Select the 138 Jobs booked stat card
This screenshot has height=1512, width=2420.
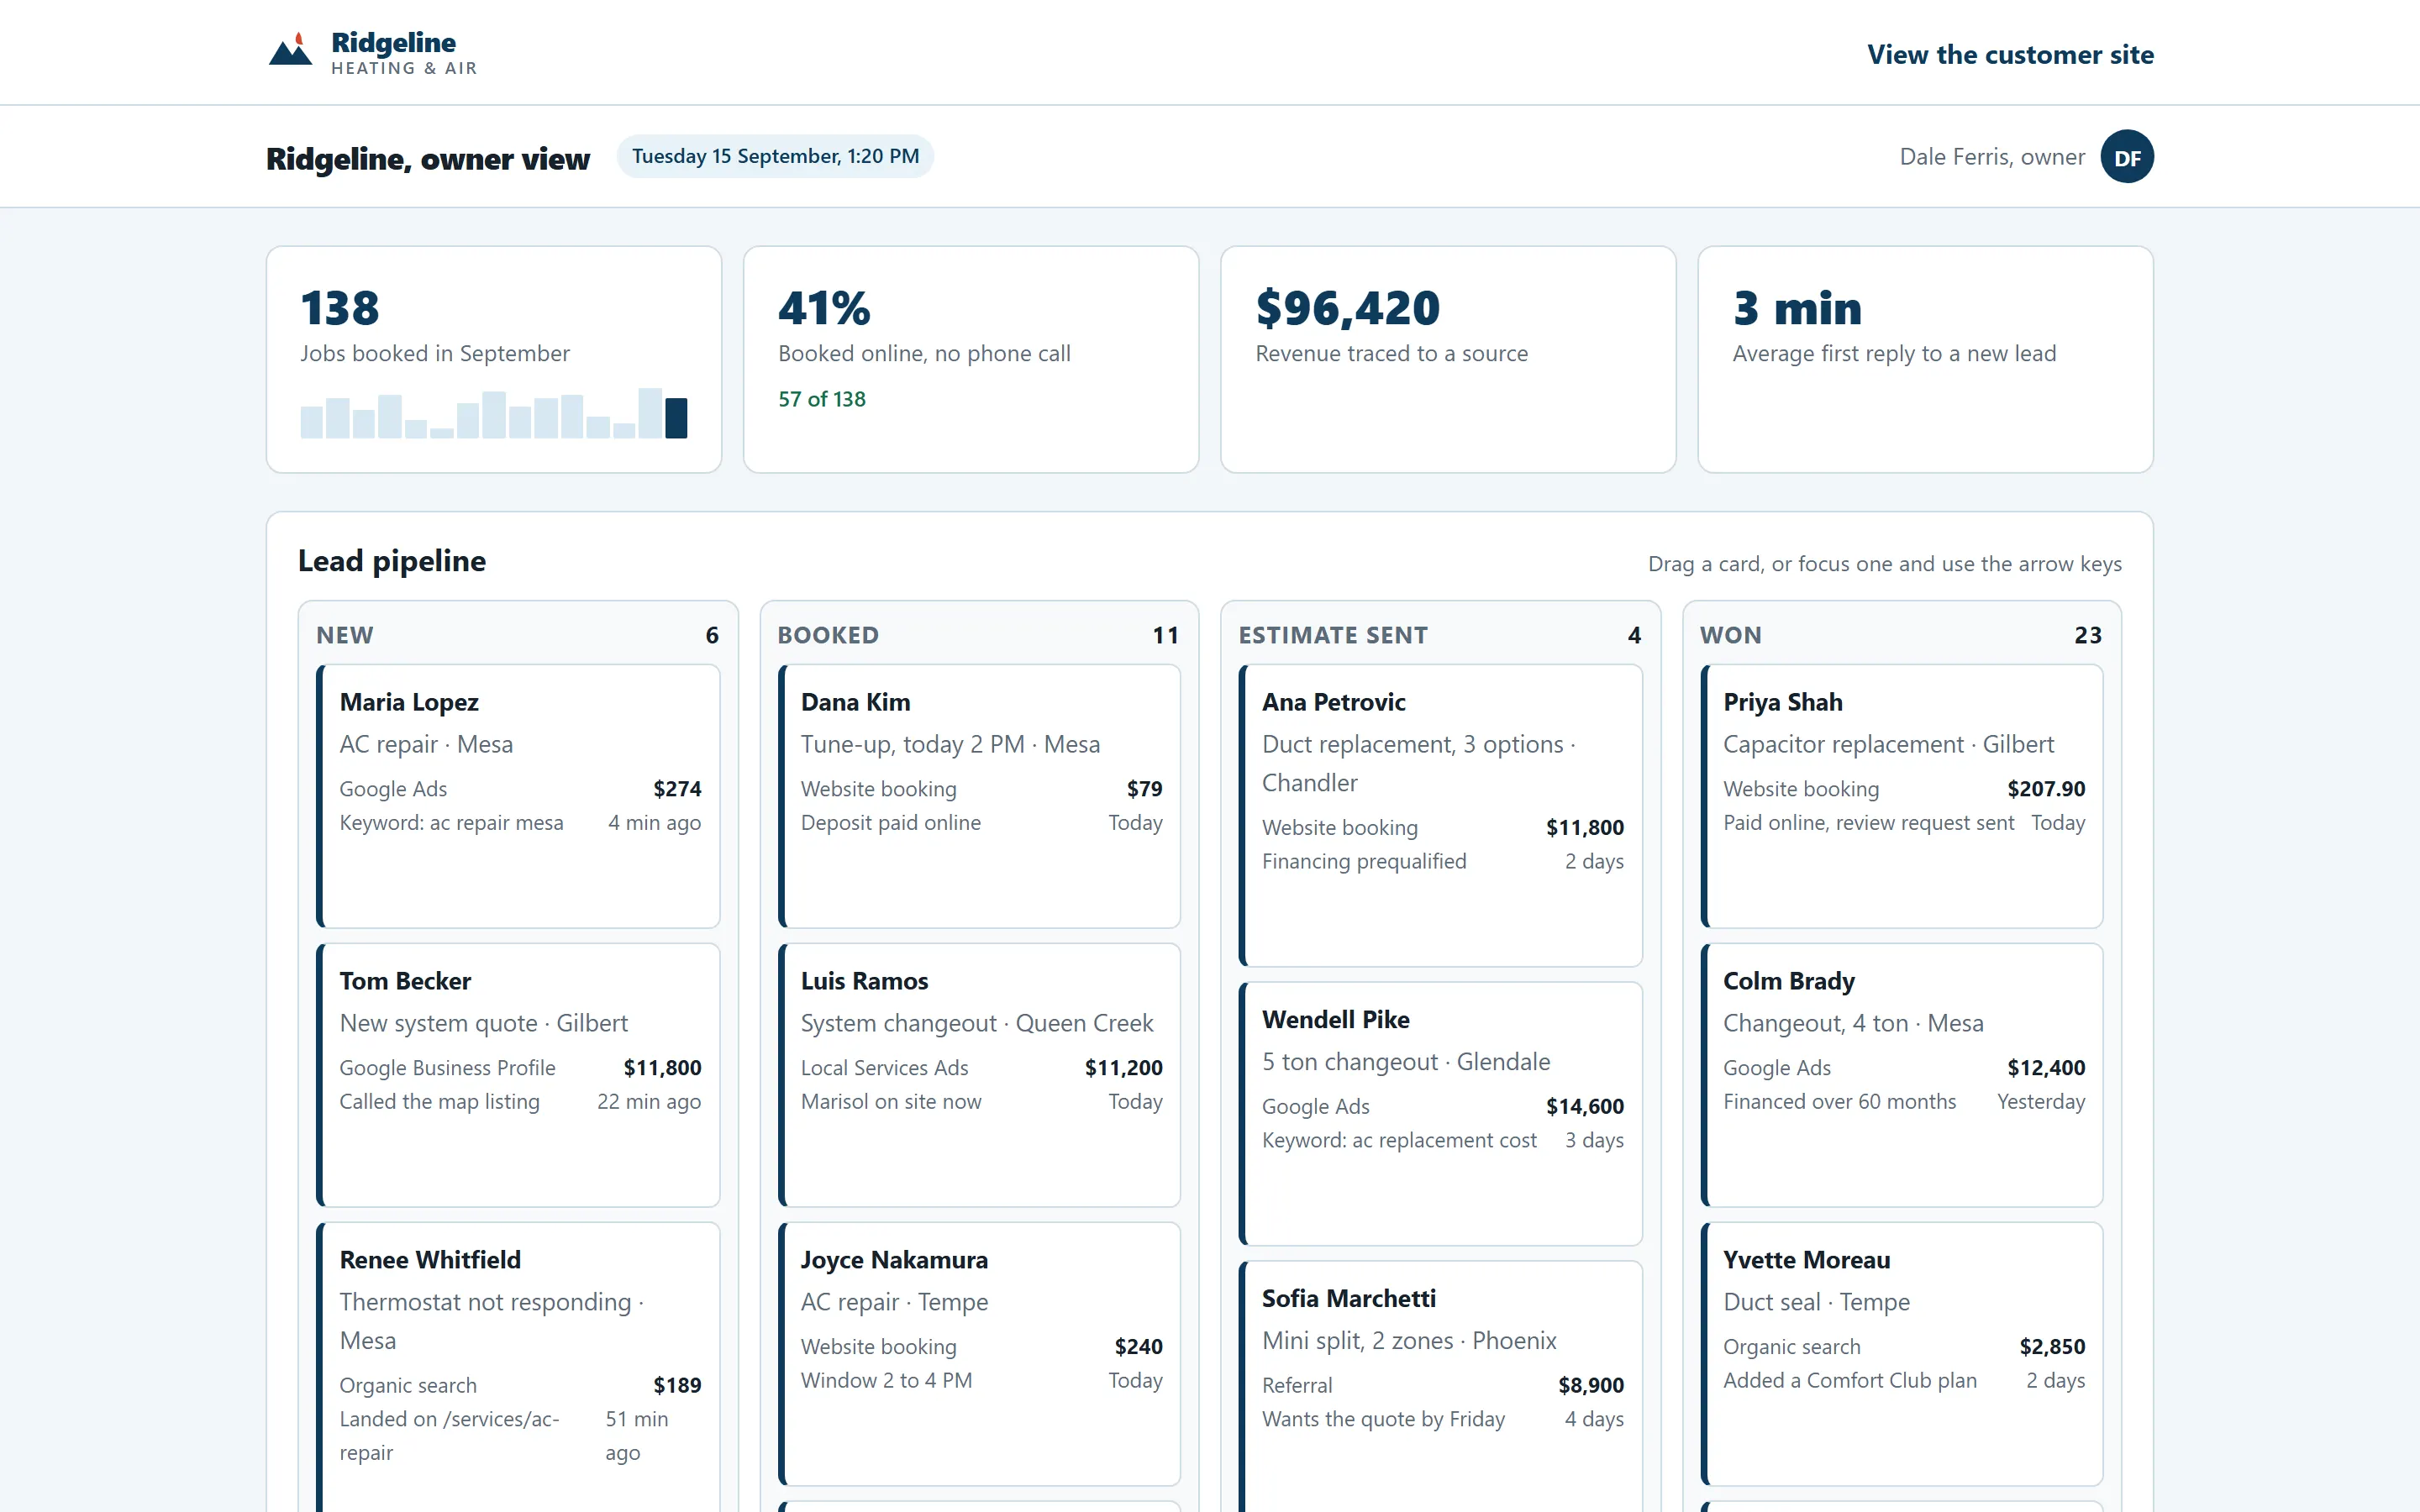(494, 359)
